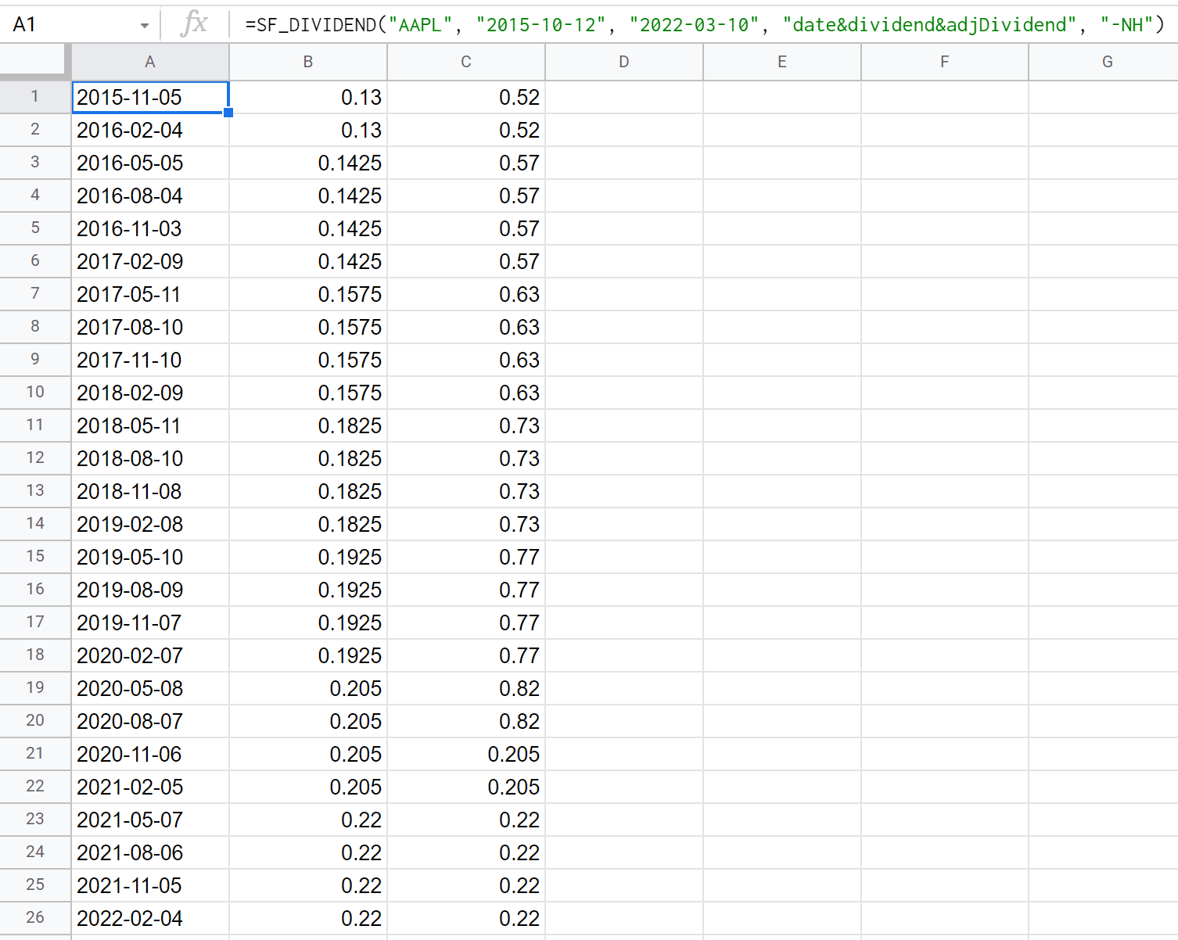Click column B value 0.205 in row 19
This screenshot has width=1178, height=940.
(308, 688)
